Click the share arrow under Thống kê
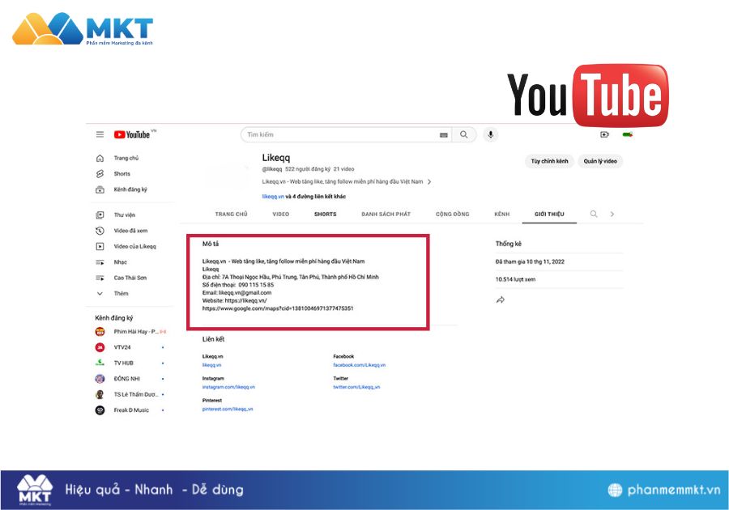 point(501,300)
